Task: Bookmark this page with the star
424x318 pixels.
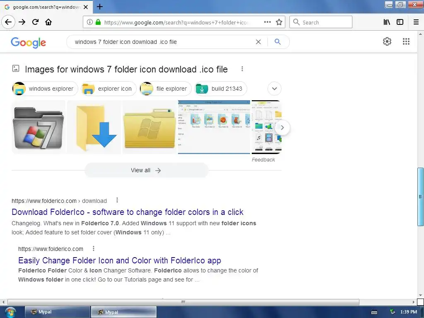Action: pos(279,22)
